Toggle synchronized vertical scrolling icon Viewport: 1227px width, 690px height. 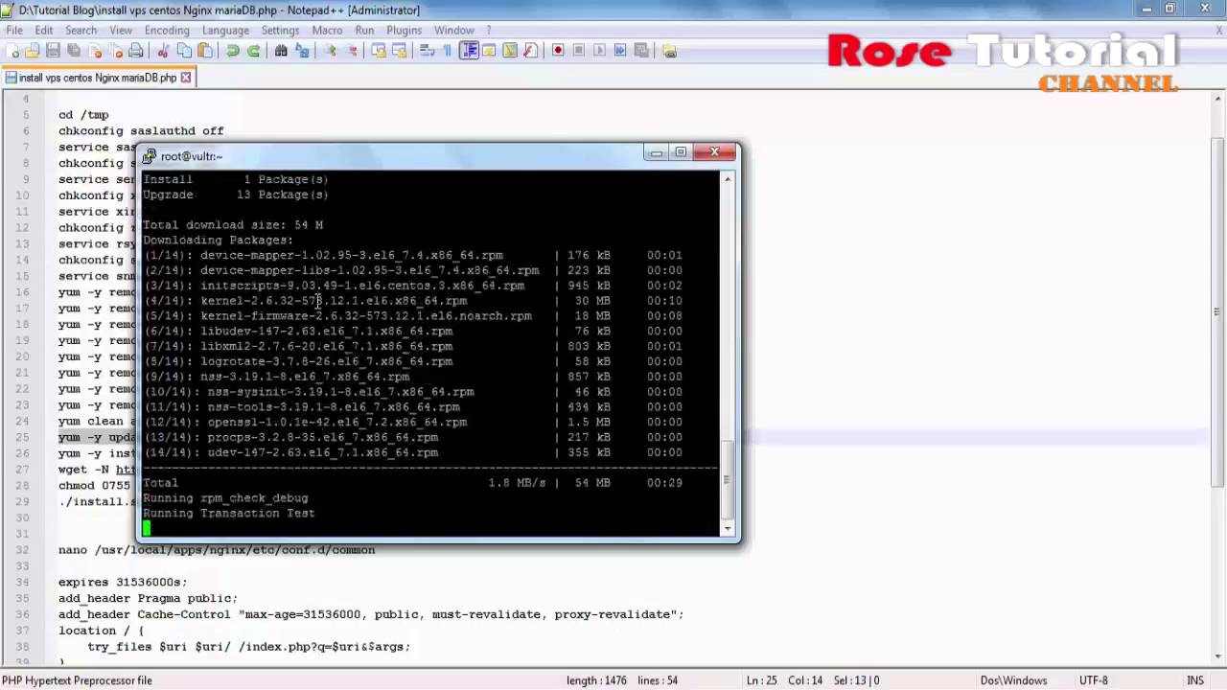379,51
